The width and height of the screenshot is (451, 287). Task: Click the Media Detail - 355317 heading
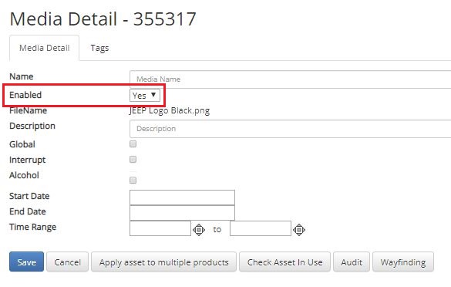pos(103,19)
